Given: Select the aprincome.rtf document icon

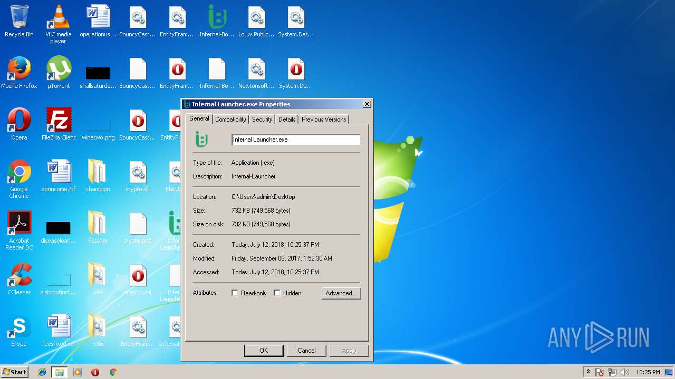Looking at the screenshot, I should 59,176.
